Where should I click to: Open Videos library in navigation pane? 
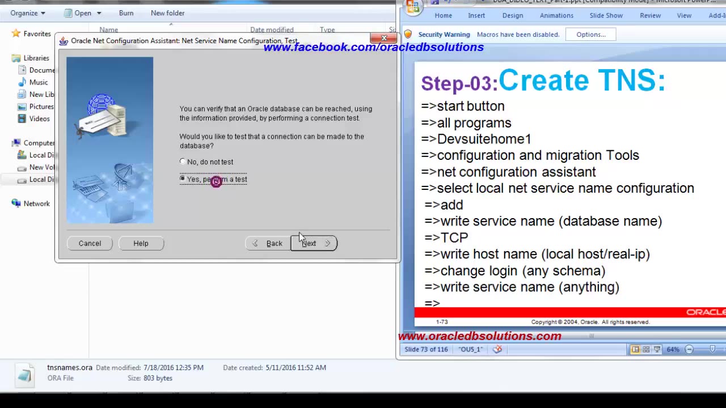point(40,118)
